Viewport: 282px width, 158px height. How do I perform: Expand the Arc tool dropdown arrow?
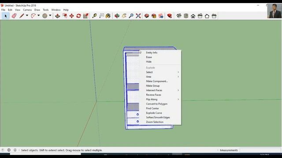[38, 16]
